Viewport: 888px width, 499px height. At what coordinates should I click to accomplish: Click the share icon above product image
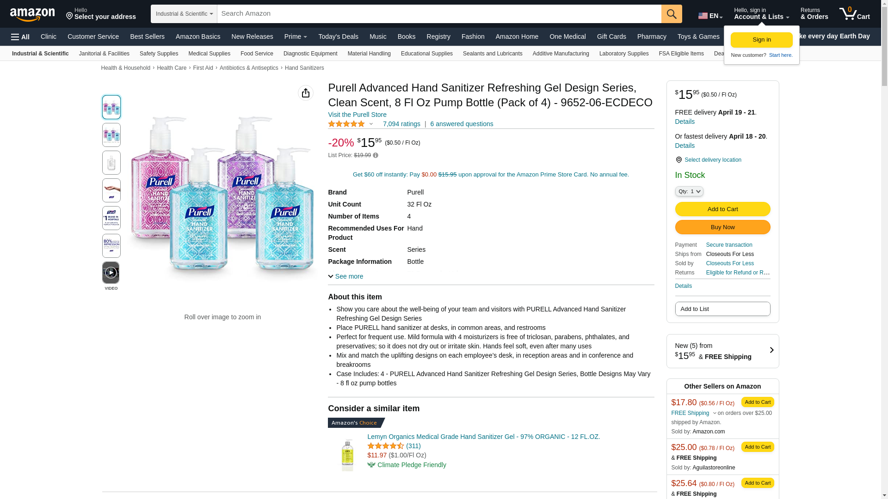tap(306, 93)
